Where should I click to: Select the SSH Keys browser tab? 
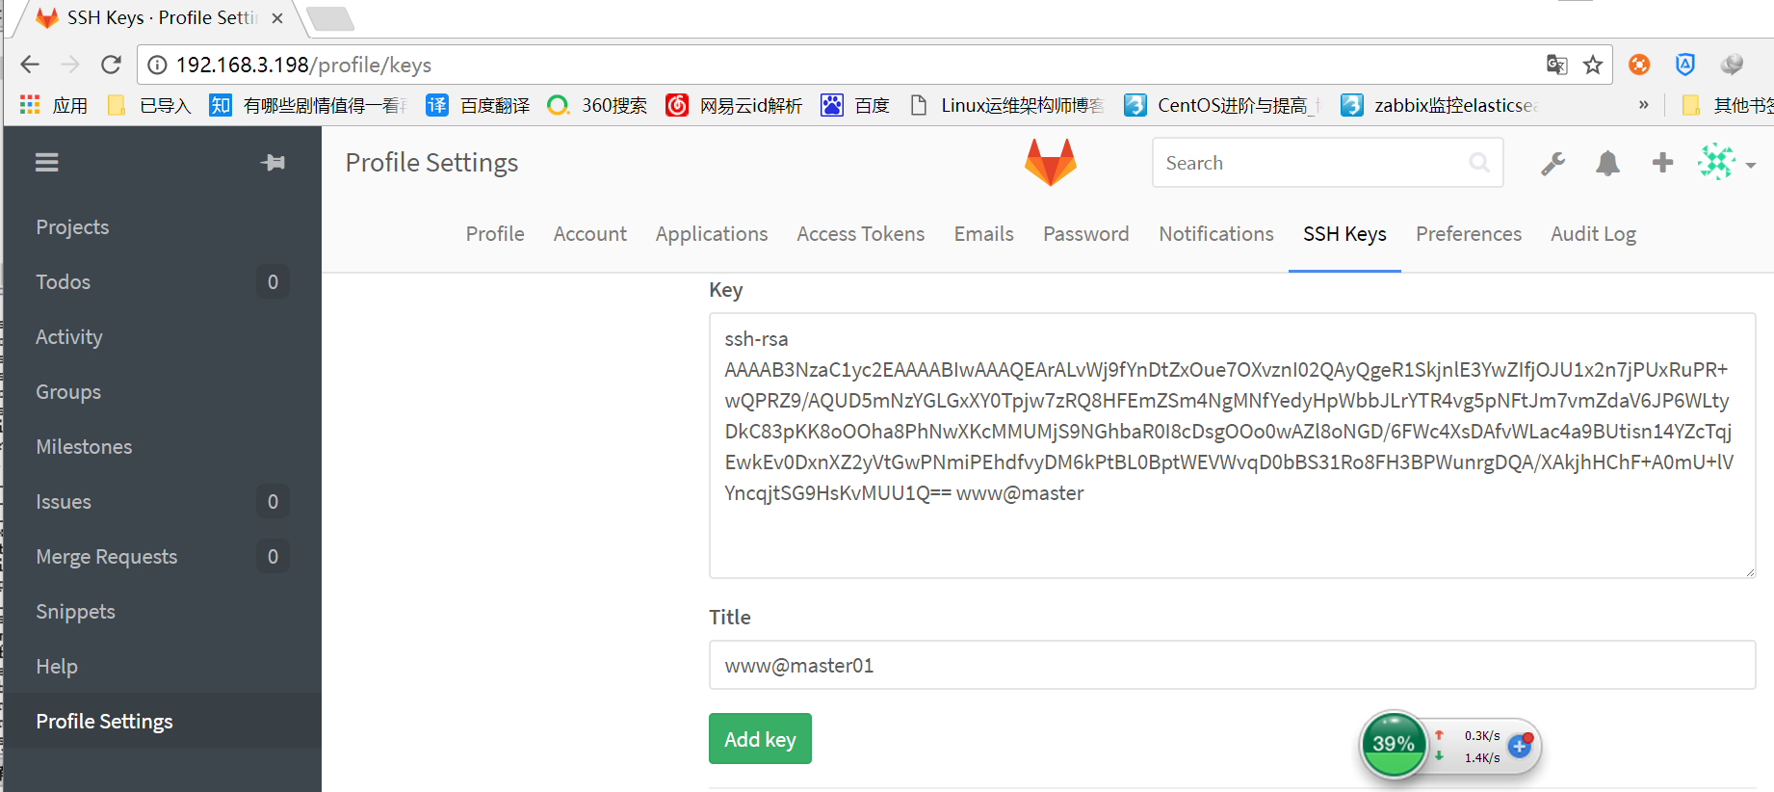click(159, 18)
